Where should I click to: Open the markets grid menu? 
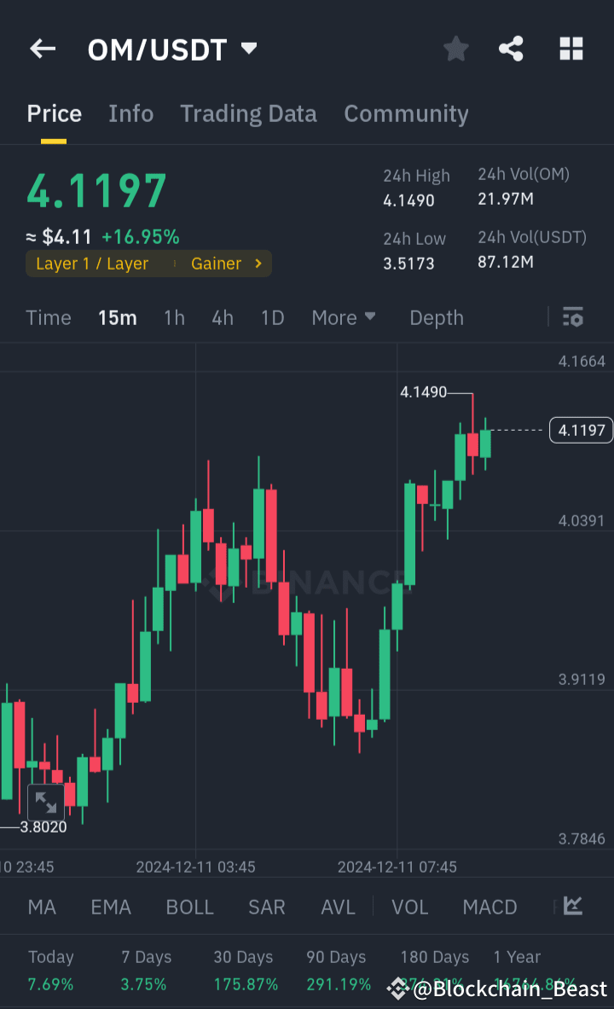(x=570, y=49)
